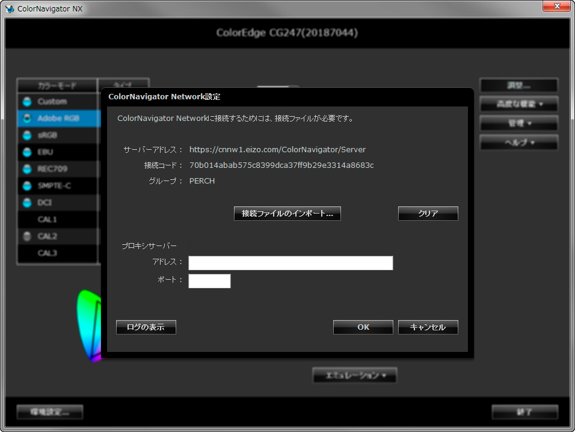Click the gray icon beside CAL2
The width and height of the screenshot is (575, 432).
click(x=27, y=236)
